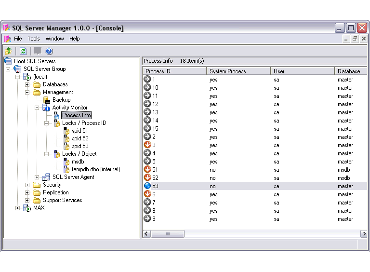Viewport: 370px width, 272px height.
Task: Expand the SQL Server Agent node
Action: point(37,177)
